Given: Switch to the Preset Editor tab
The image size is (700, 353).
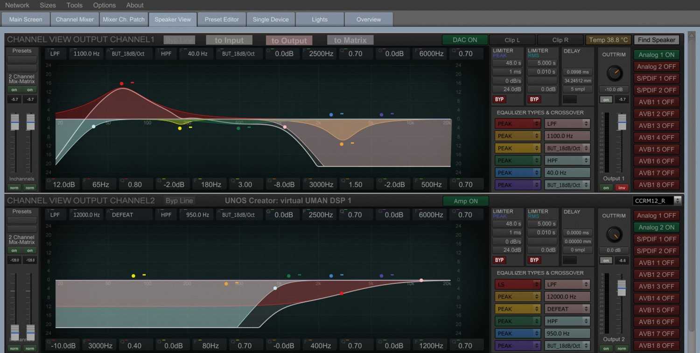Looking at the screenshot, I should [222, 19].
